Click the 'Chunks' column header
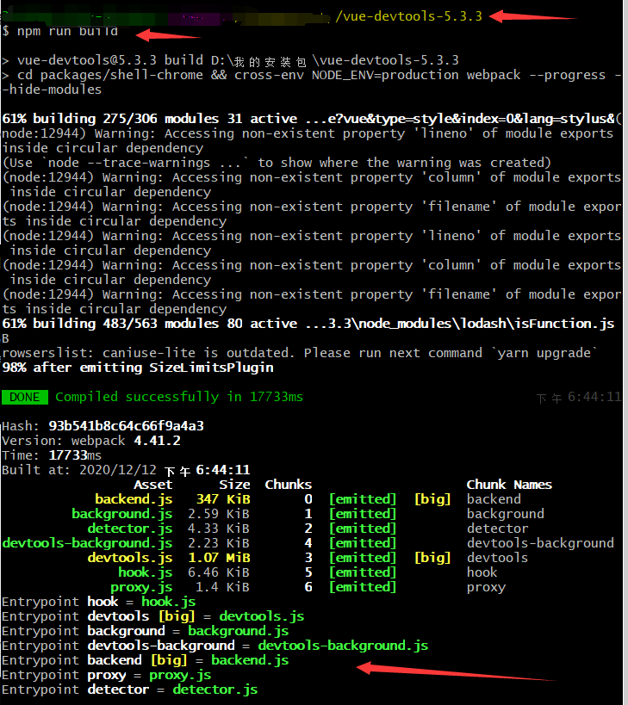Viewport: 628px width, 705px height. (288, 485)
